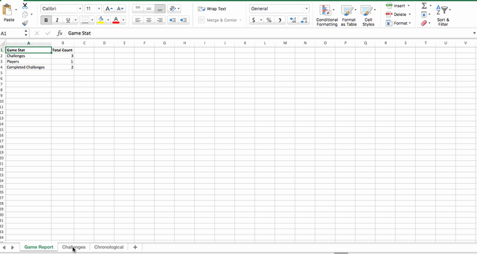Click the Increase Decimal icon
477x254 pixels.
293,20
